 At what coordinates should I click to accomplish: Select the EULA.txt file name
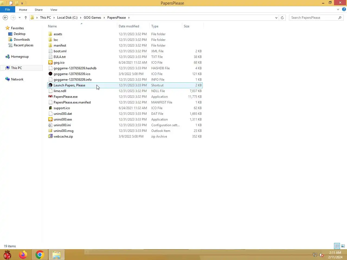pos(60,57)
